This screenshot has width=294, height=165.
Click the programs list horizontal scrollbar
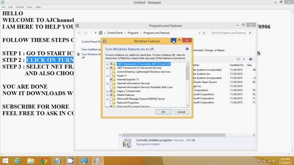coord(174,135)
